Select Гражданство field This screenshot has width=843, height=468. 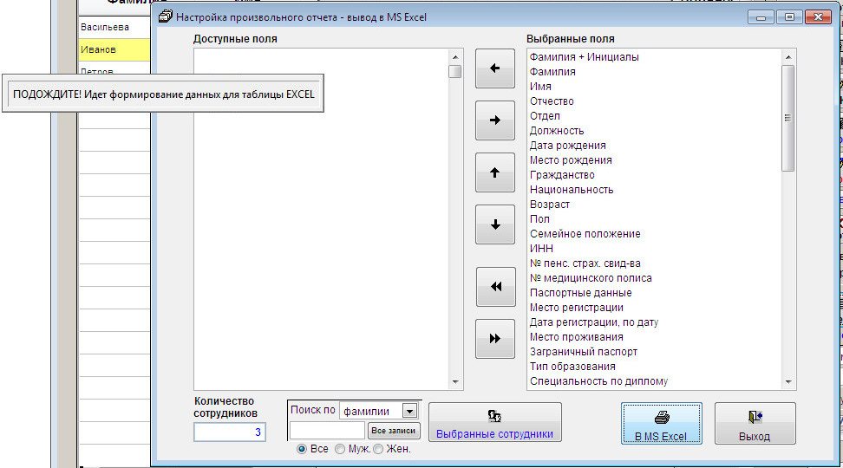tap(562, 174)
